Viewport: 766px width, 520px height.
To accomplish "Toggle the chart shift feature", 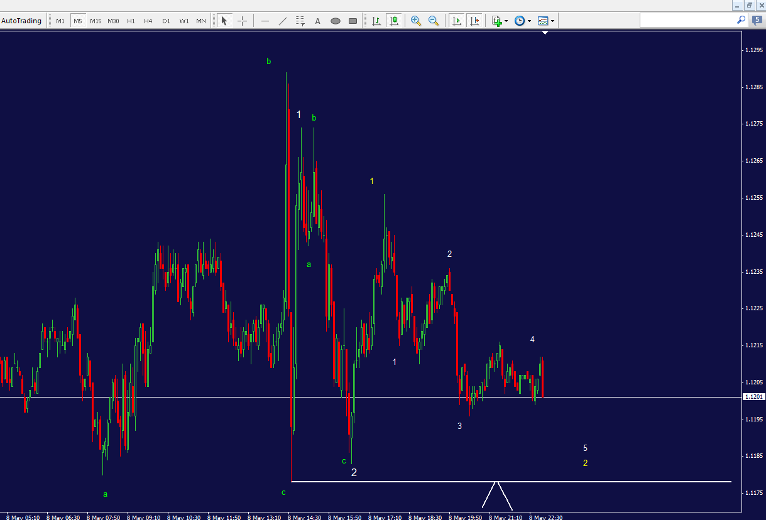I will click(475, 20).
